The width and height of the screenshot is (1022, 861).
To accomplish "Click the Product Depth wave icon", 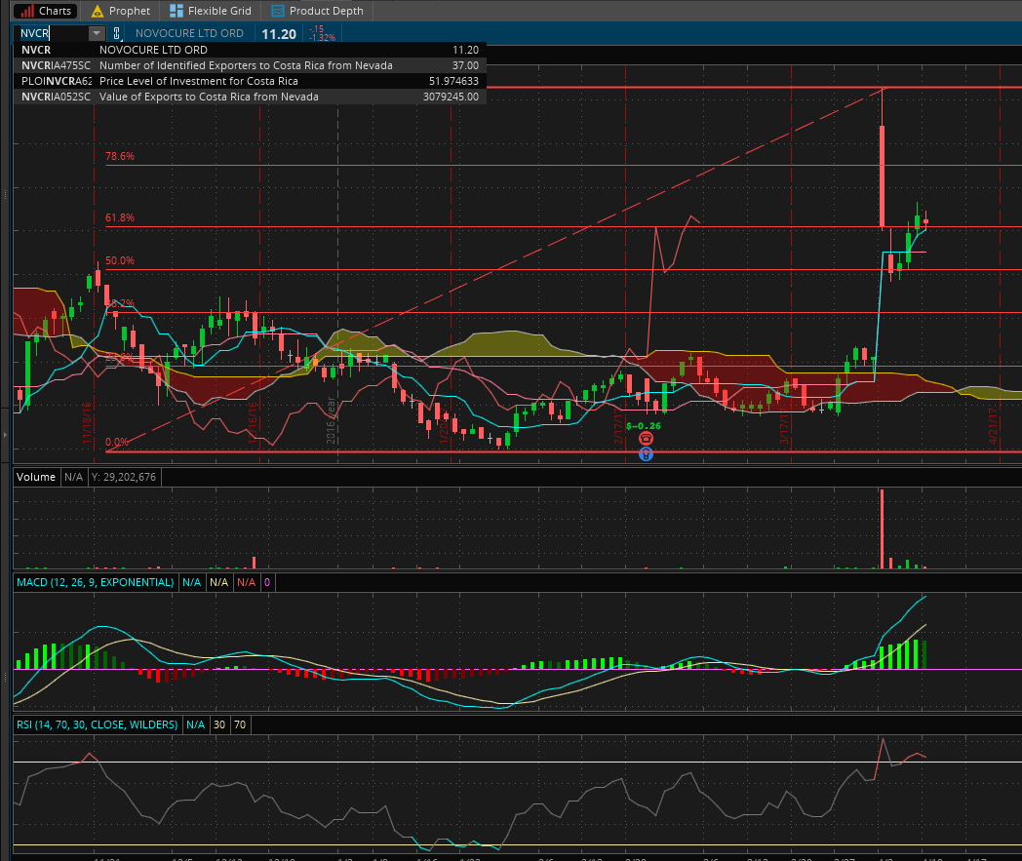I will coord(278,11).
